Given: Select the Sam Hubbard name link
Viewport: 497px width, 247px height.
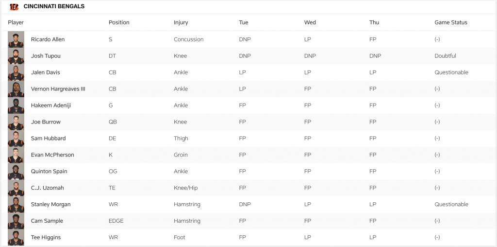Looking at the screenshot, I should [48, 139].
